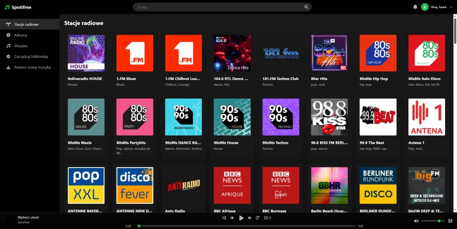The image size is (457, 229).
Task: Go to Muzyka section
Action: (x=20, y=46)
